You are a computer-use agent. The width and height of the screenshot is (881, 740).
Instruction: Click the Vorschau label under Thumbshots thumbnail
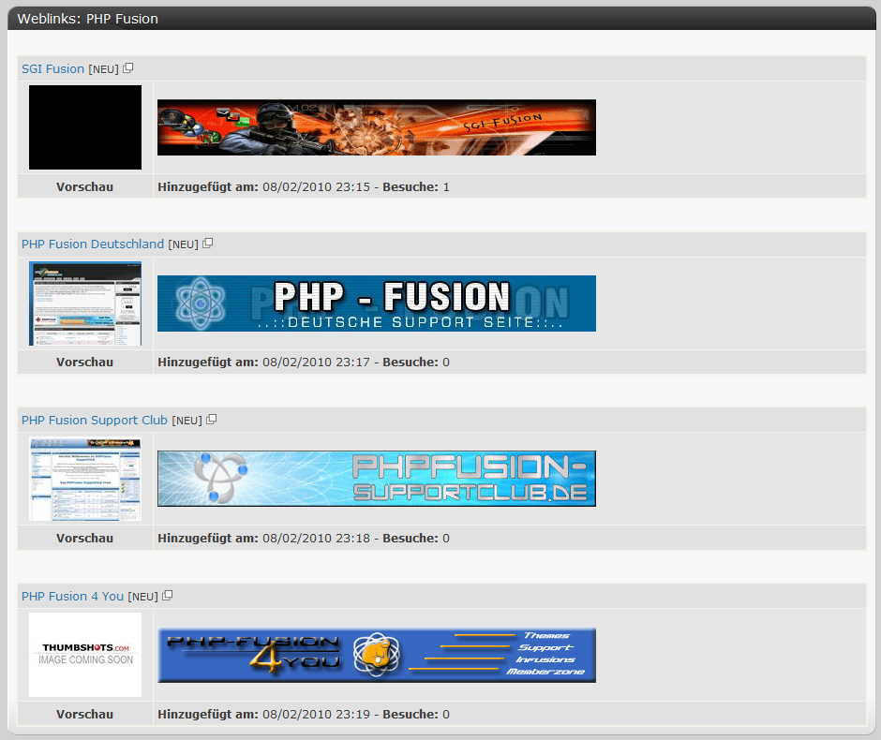[x=85, y=714]
